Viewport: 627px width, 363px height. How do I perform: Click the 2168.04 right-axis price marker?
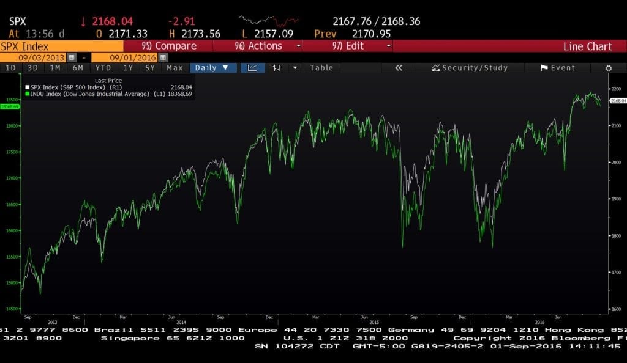pos(618,101)
